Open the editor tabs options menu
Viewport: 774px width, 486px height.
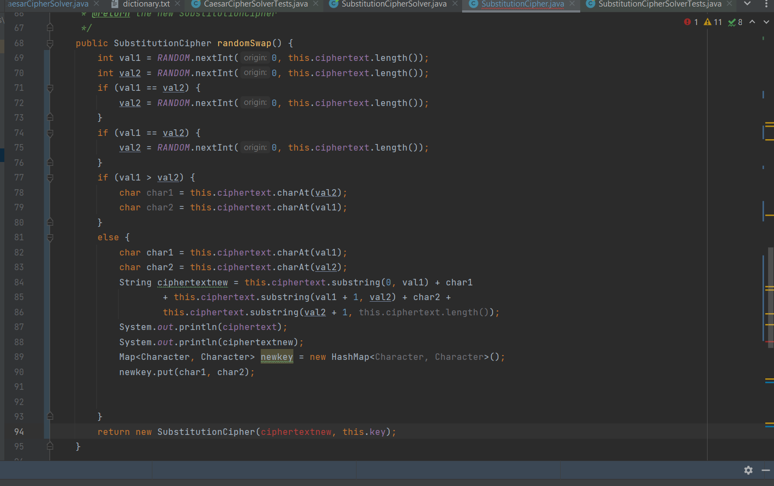point(766,4)
